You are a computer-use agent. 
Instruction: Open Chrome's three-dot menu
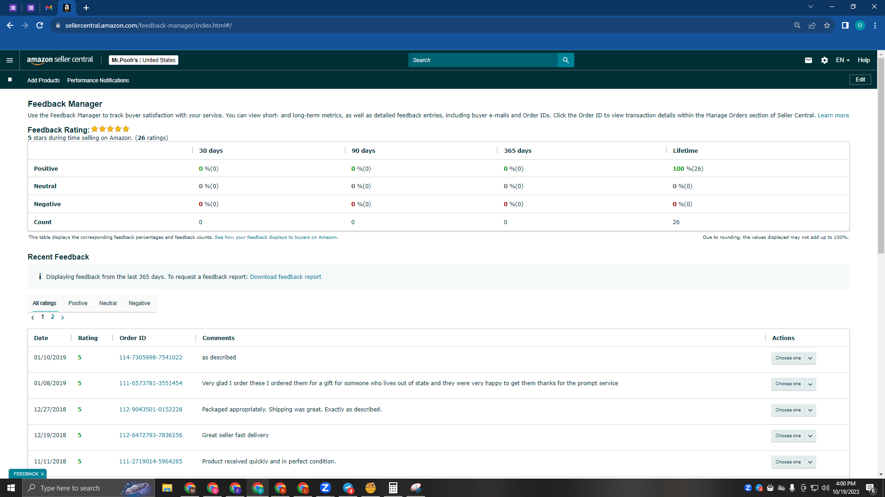tap(875, 25)
